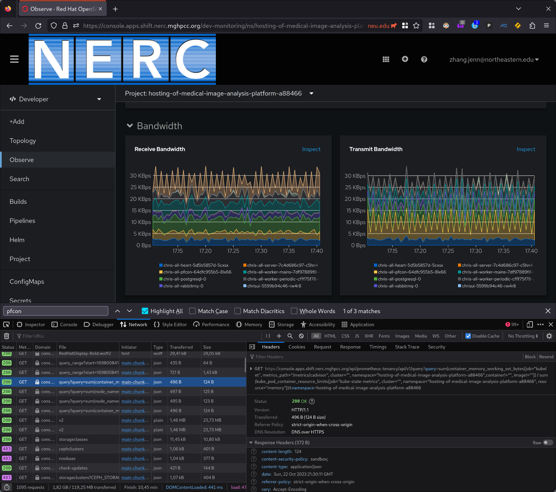Toggle the All network filter
This screenshot has height=492, width=556.
click(316, 336)
